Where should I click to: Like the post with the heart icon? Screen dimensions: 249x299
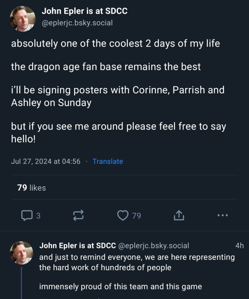[123, 216]
